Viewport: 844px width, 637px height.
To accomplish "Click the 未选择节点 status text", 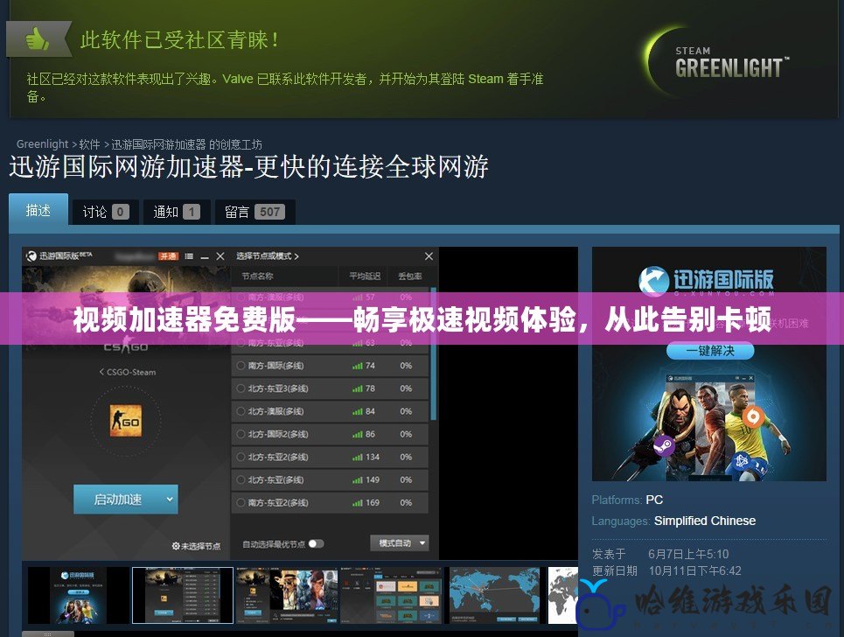I will pyautogui.click(x=200, y=546).
